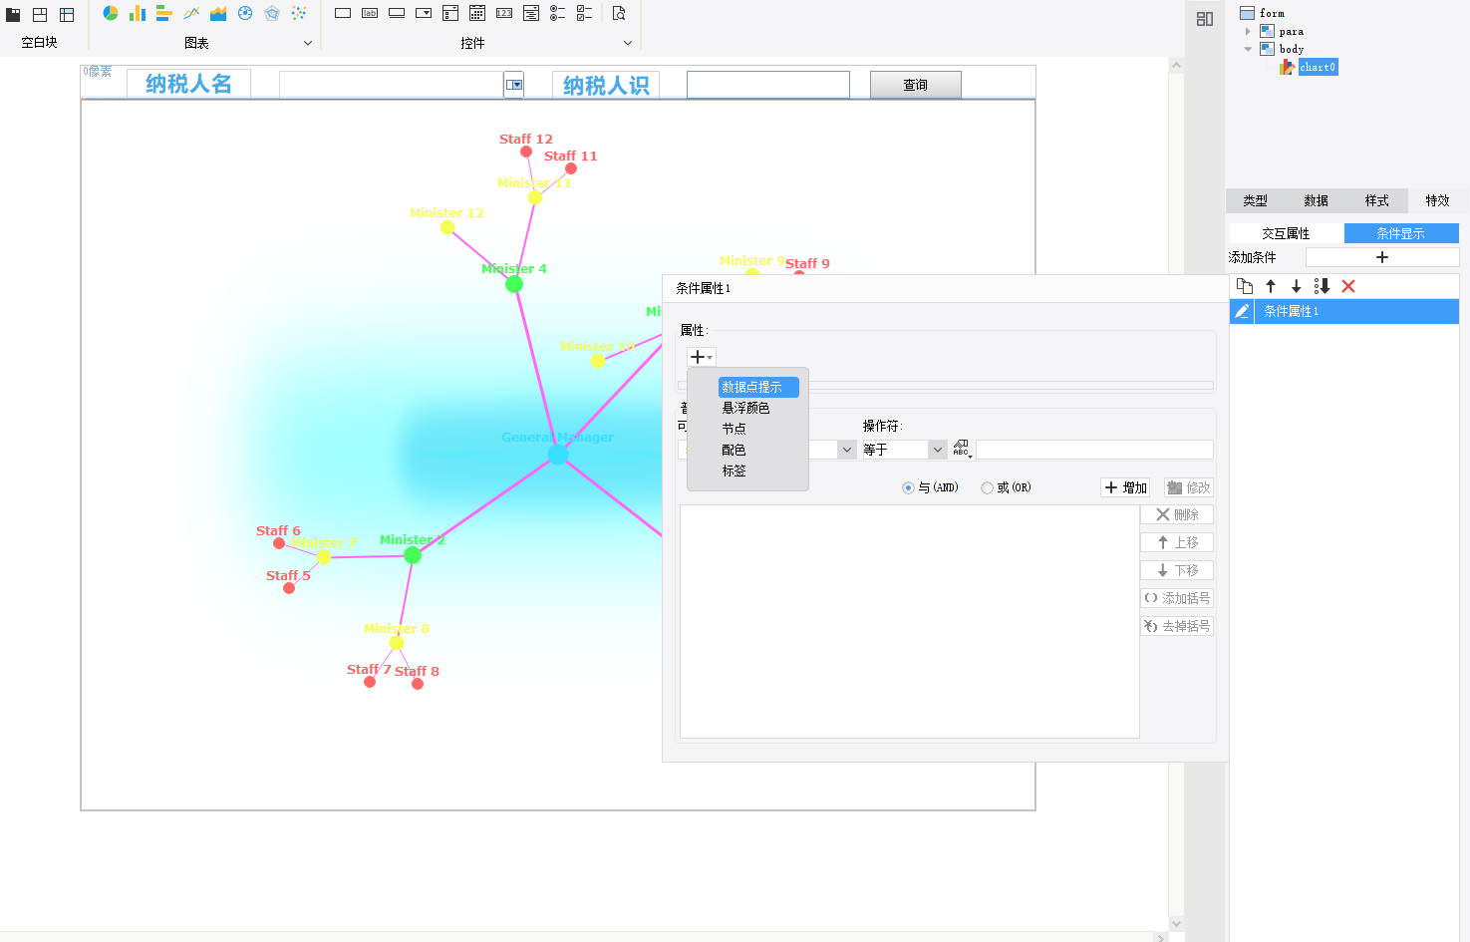The image size is (1470, 942).
Task: Choose 悬浮颜色 from the popup menu
Action: 746,408
